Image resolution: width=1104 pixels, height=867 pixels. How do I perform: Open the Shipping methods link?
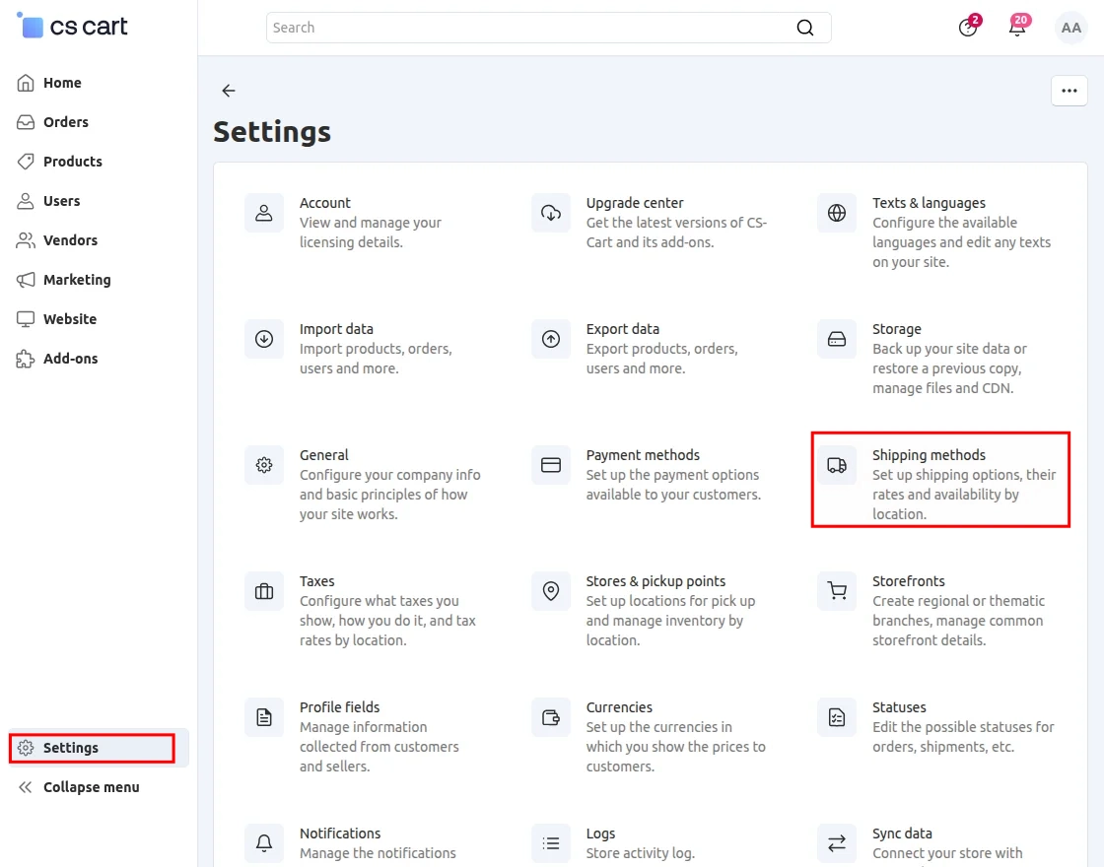click(x=929, y=454)
